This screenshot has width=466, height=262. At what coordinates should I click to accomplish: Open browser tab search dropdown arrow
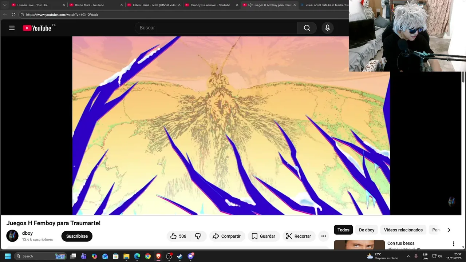coord(5,5)
